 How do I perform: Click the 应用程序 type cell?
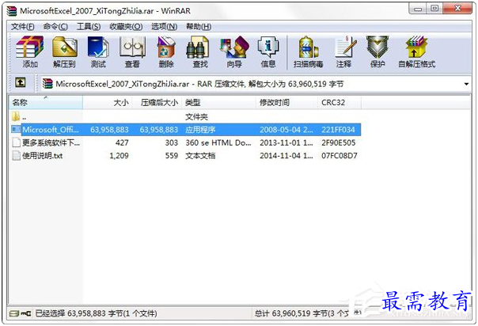[200, 130]
